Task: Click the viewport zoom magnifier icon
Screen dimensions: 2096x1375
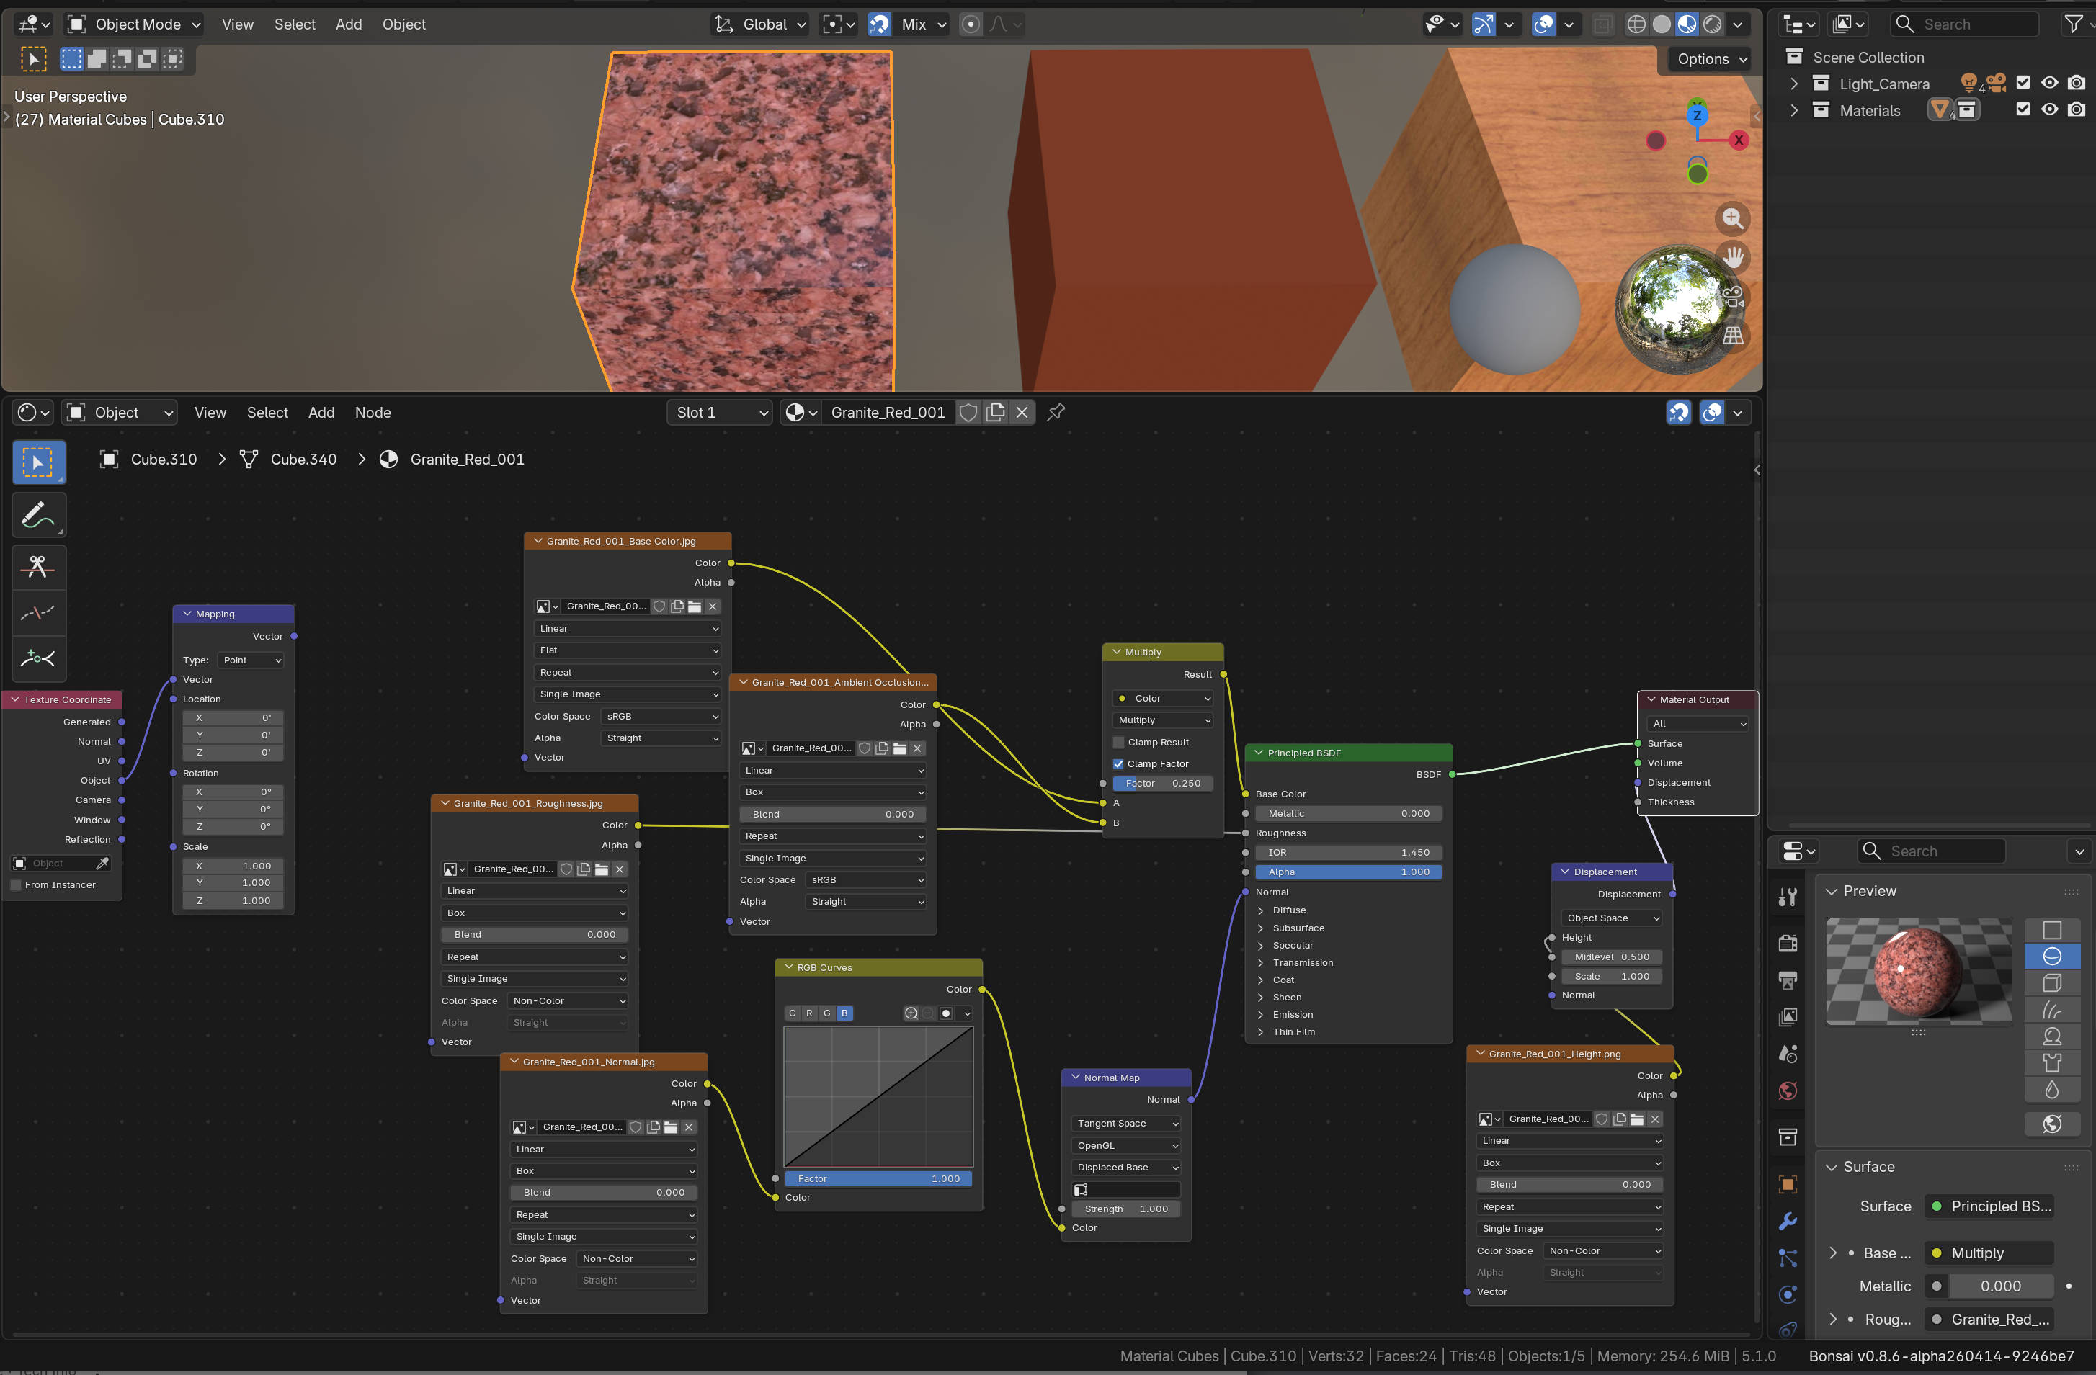Action: 1732,218
